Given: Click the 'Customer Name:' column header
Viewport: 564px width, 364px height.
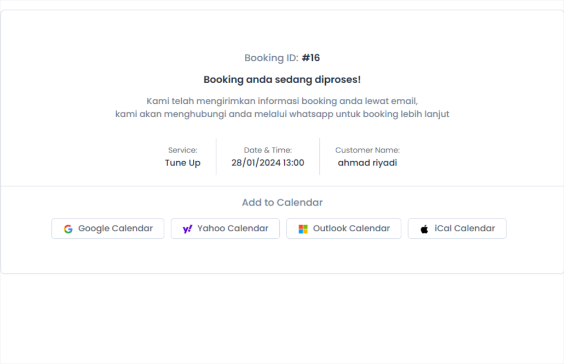Looking at the screenshot, I should [367, 150].
